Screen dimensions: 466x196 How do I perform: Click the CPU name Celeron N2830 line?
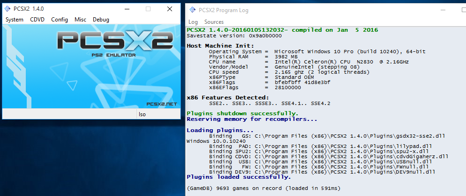[309, 62]
